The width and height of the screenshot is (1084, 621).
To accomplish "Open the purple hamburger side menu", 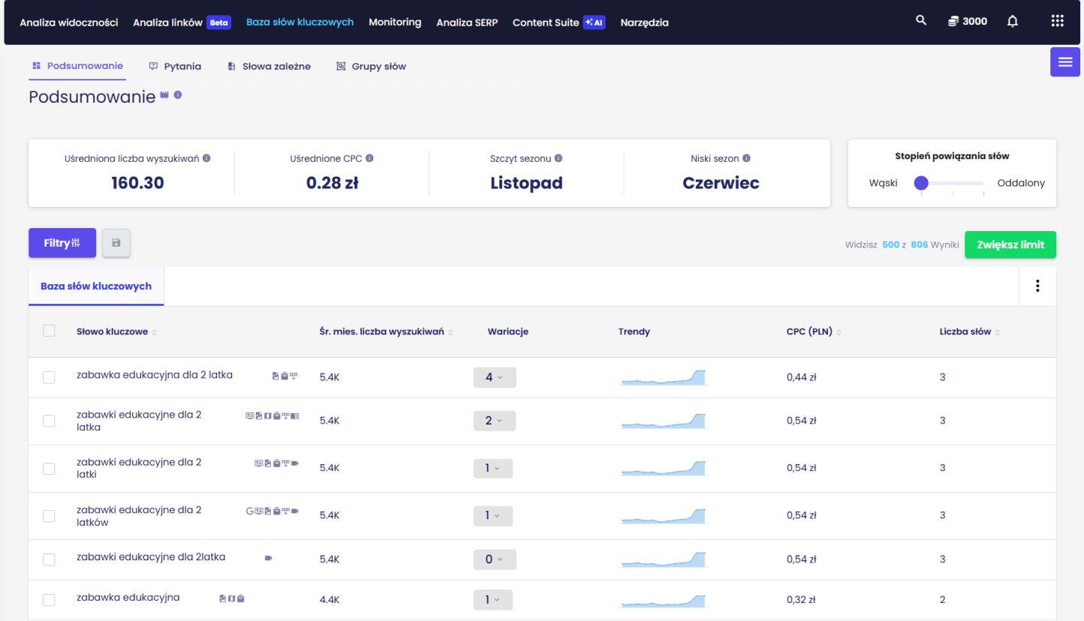I will click(1065, 62).
